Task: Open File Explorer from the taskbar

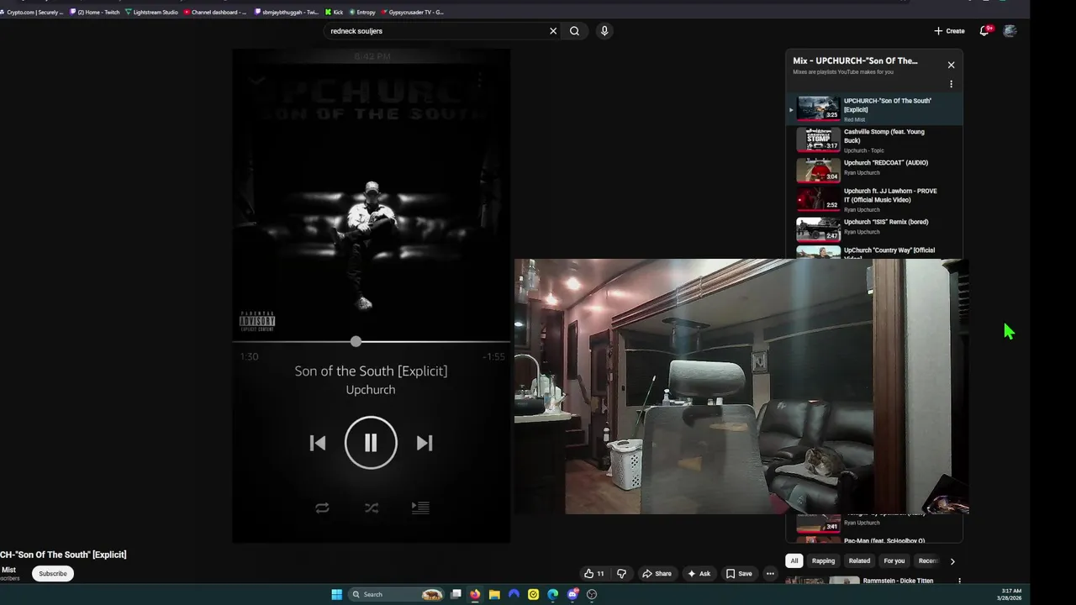Action: [494, 594]
